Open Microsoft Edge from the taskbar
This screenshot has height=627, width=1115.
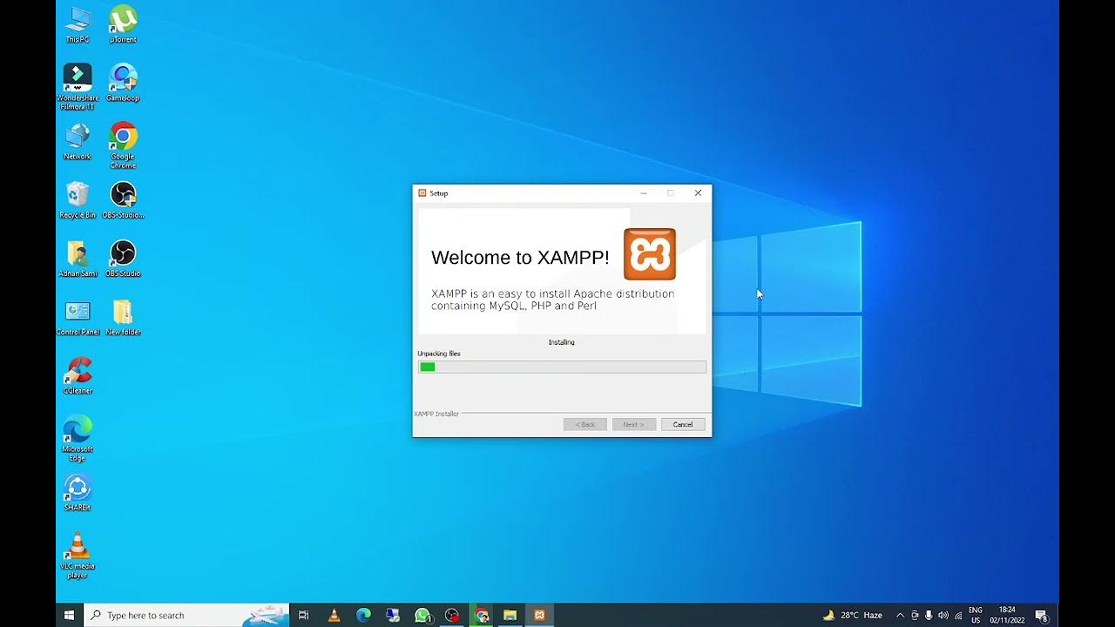point(363,615)
